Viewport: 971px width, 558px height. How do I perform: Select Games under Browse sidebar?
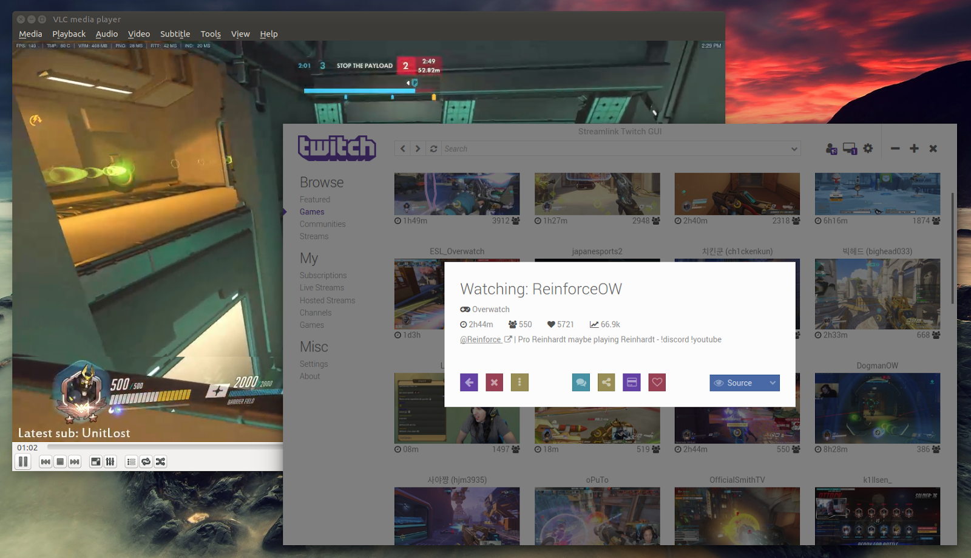tap(311, 211)
